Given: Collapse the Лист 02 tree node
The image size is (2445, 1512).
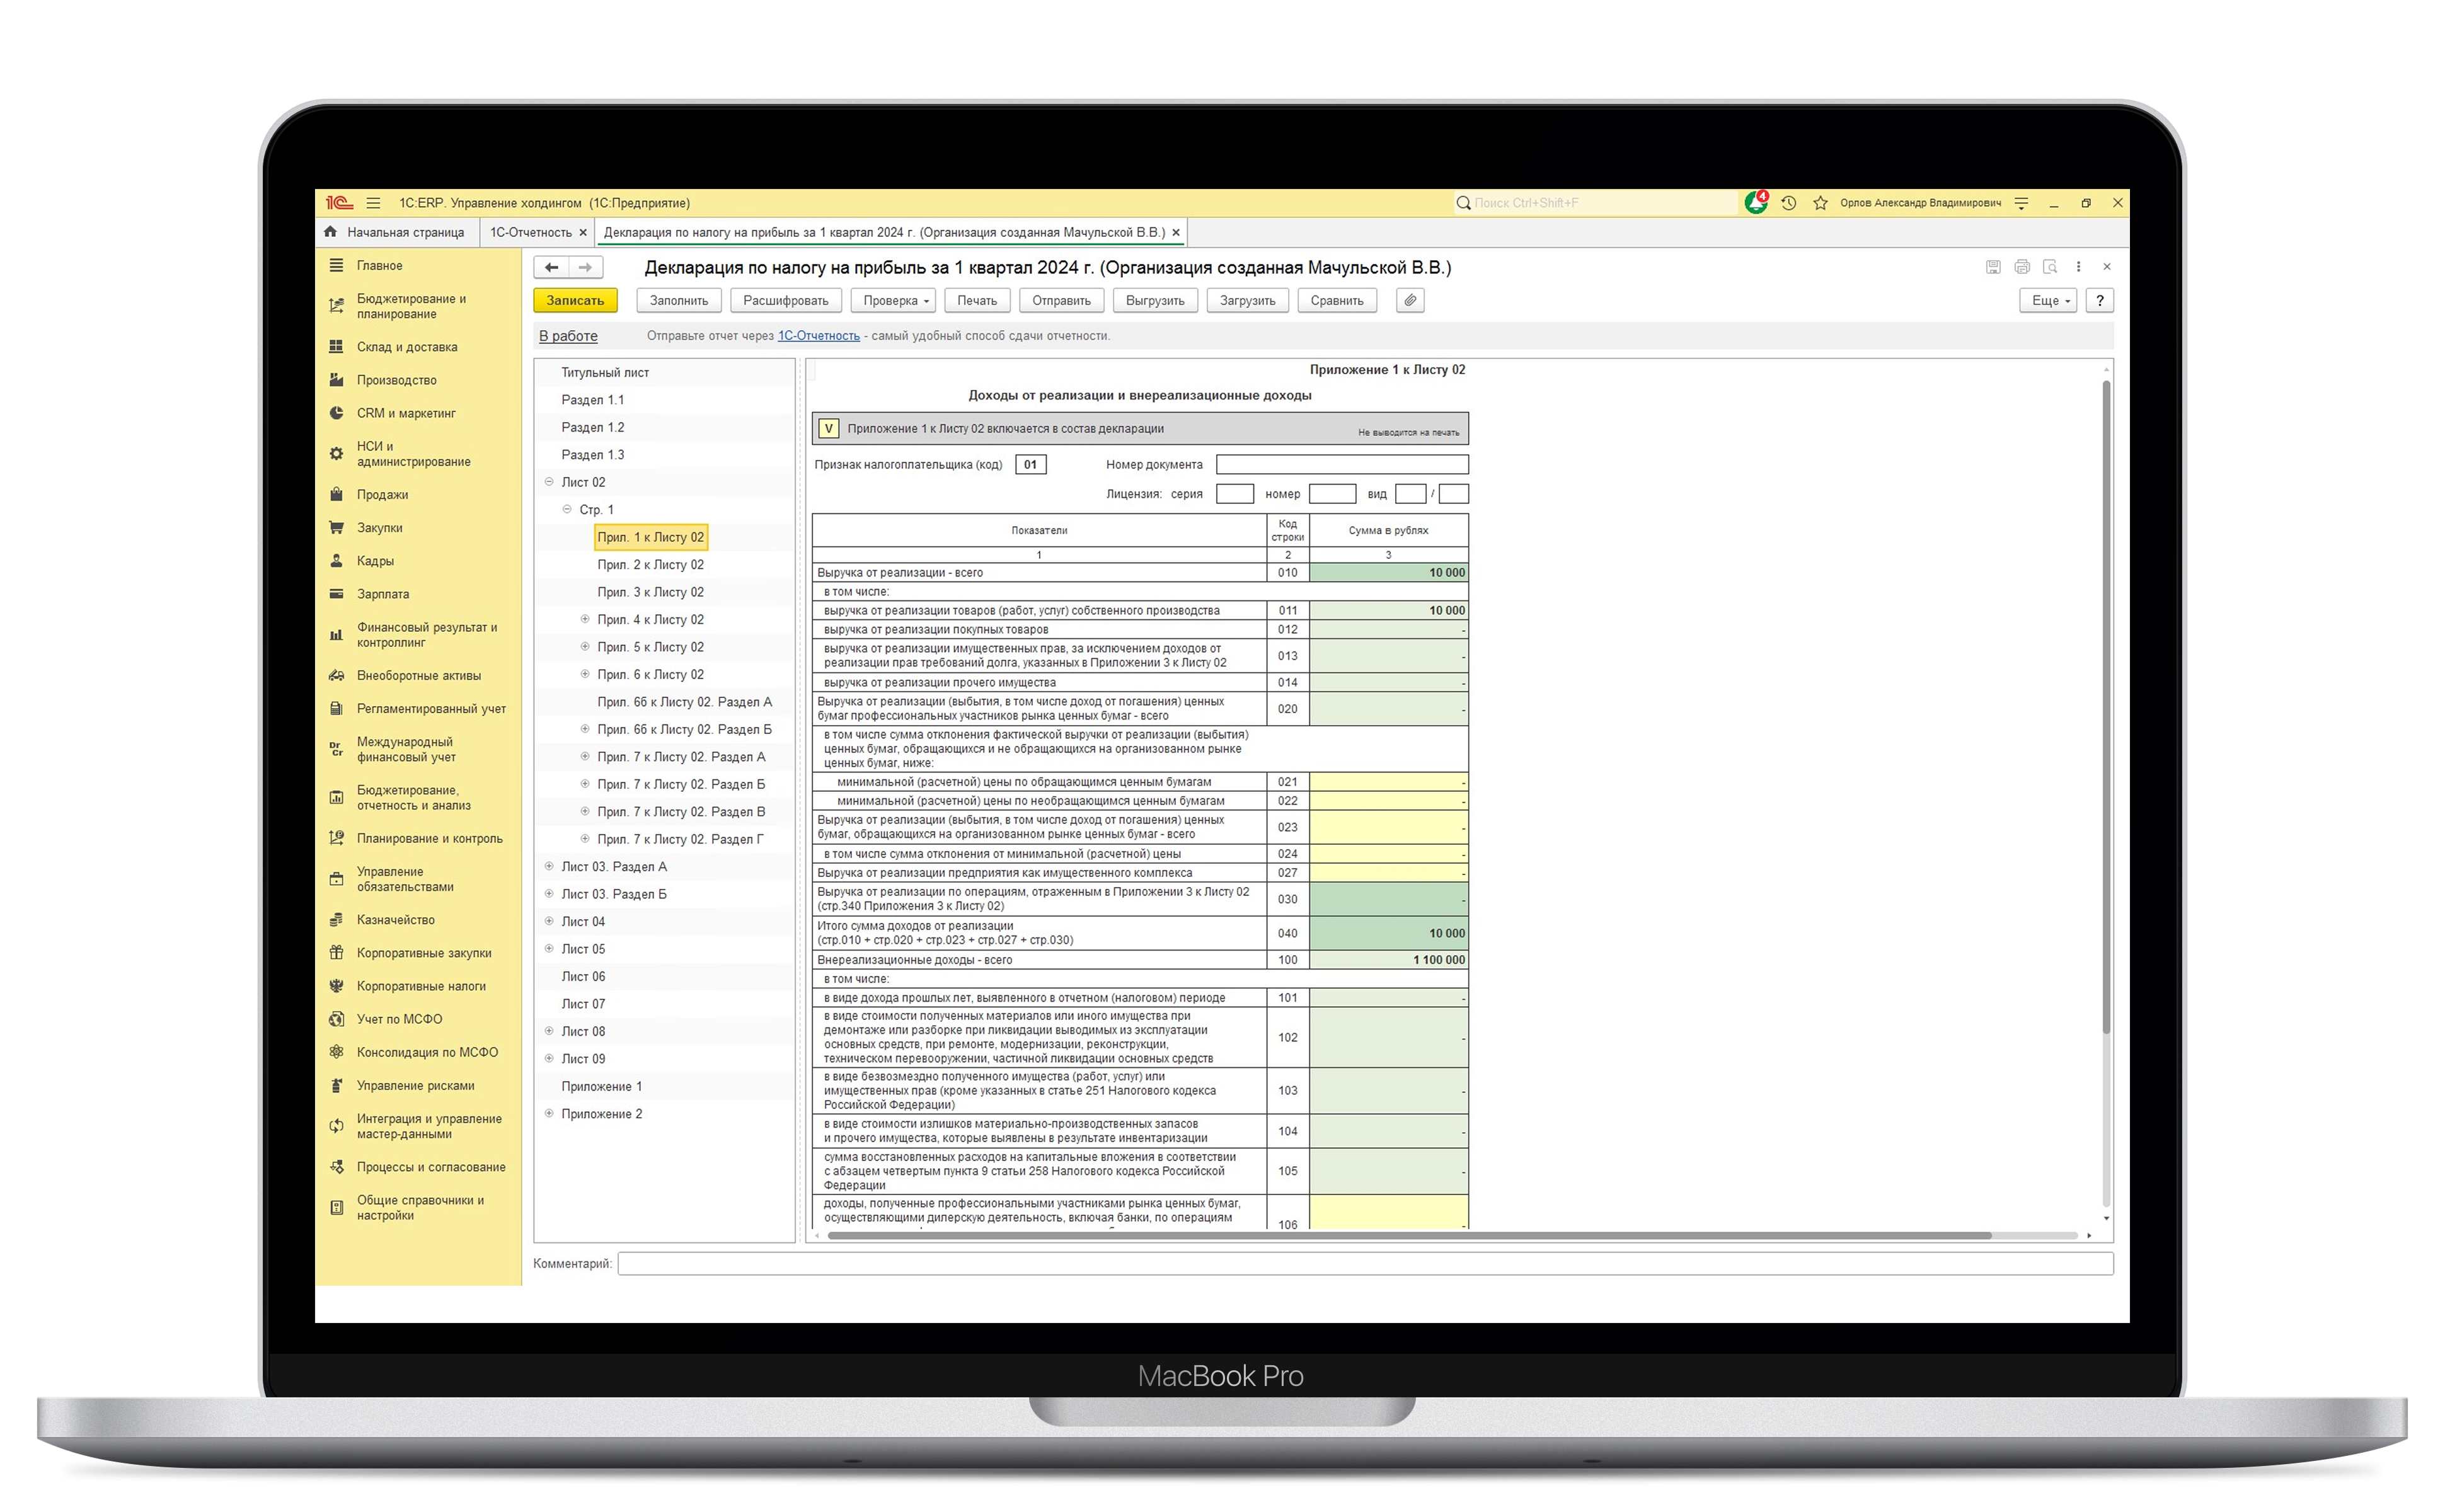Looking at the screenshot, I should point(549,482).
